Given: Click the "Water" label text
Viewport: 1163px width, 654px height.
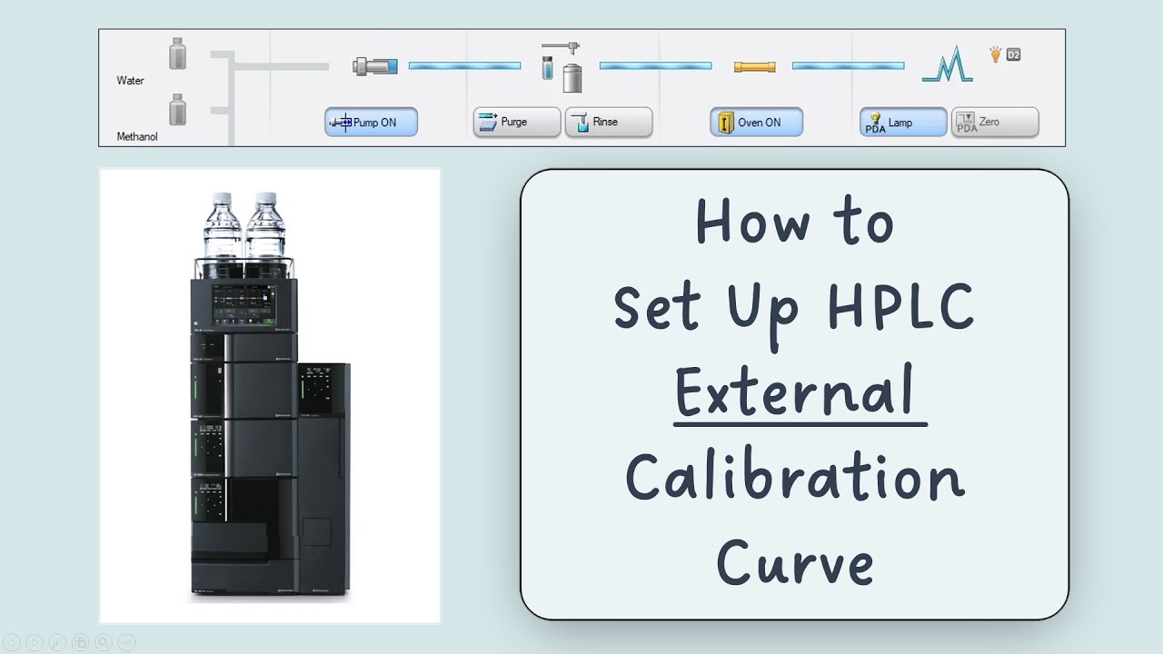Looking at the screenshot, I should [x=131, y=81].
